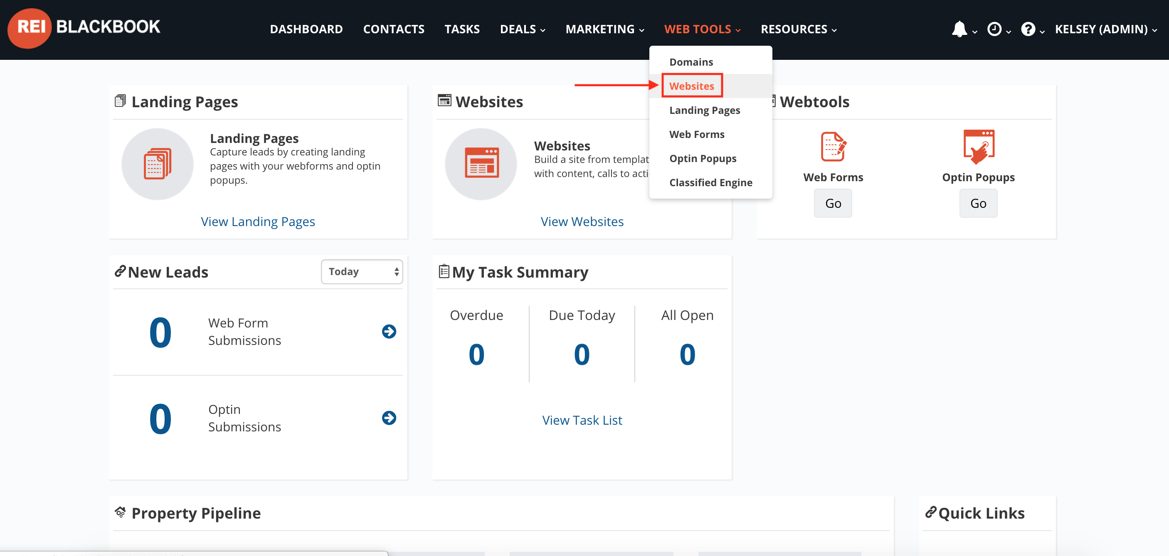Open the help question mark icon
The width and height of the screenshot is (1169, 556).
point(1027,29)
